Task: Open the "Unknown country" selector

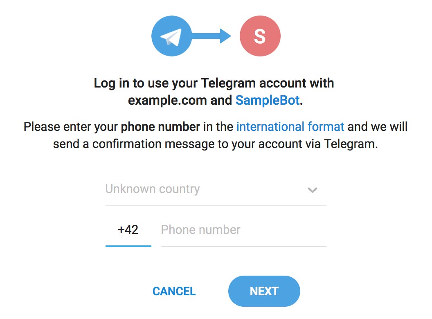Action: click(x=153, y=189)
